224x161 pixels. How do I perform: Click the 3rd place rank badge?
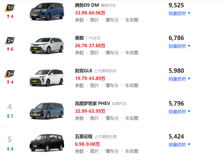point(9,74)
